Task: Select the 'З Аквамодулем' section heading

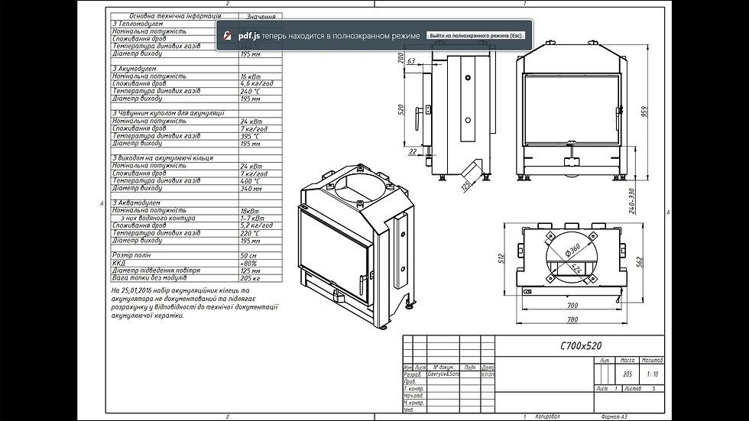Action: [x=136, y=203]
